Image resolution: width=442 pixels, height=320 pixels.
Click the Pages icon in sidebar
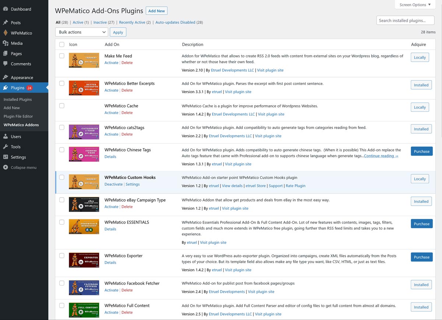point(6,53)
